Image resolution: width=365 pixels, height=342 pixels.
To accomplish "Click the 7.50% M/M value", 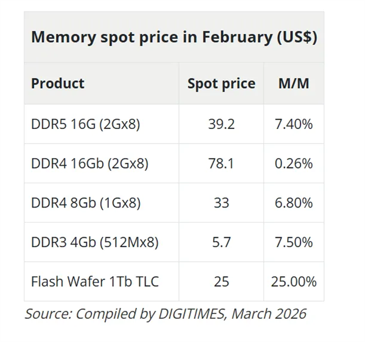I will [293, 242].
